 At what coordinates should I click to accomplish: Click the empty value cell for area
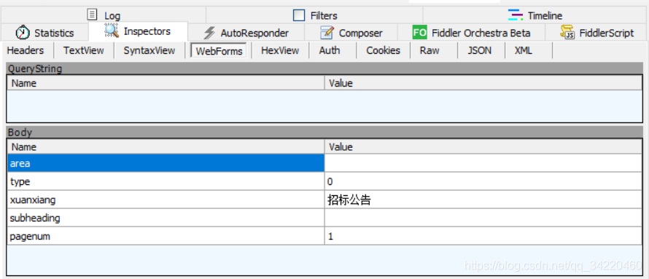pos(483,163)
